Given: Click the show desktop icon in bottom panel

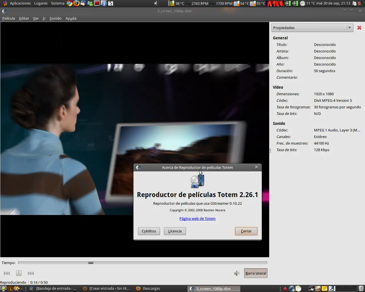Looking at the screenshot, I should coord(3,288).
